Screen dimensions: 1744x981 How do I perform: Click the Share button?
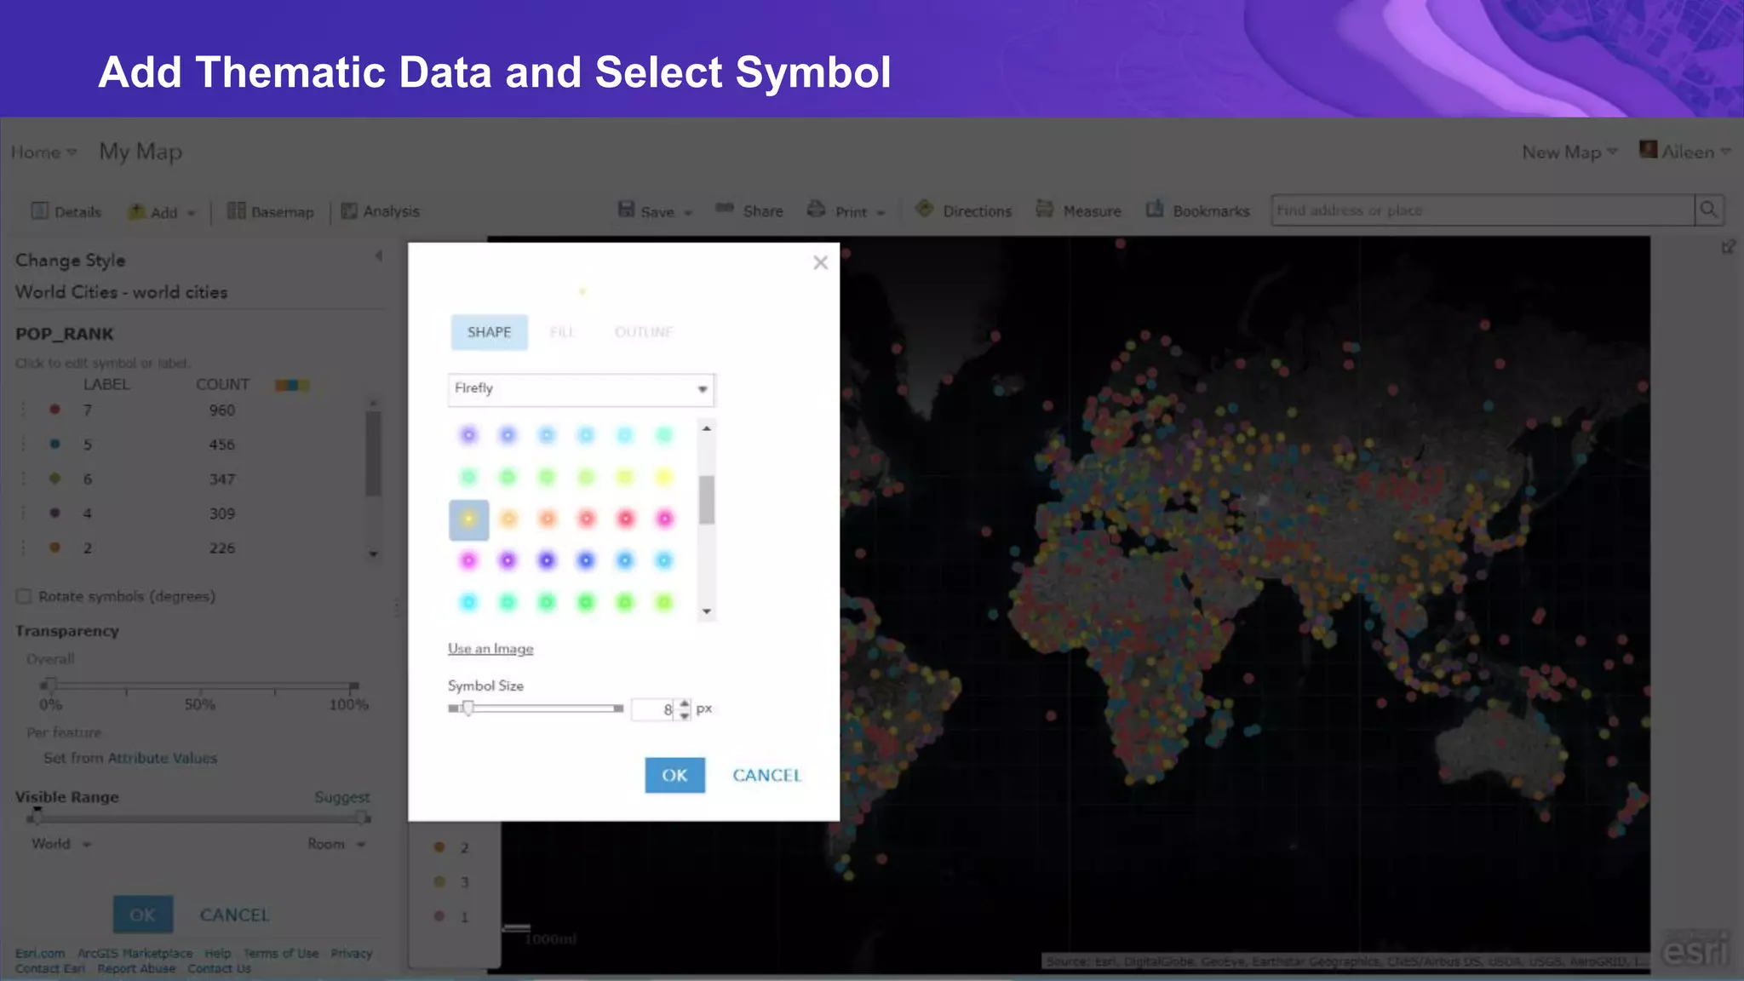749,210
